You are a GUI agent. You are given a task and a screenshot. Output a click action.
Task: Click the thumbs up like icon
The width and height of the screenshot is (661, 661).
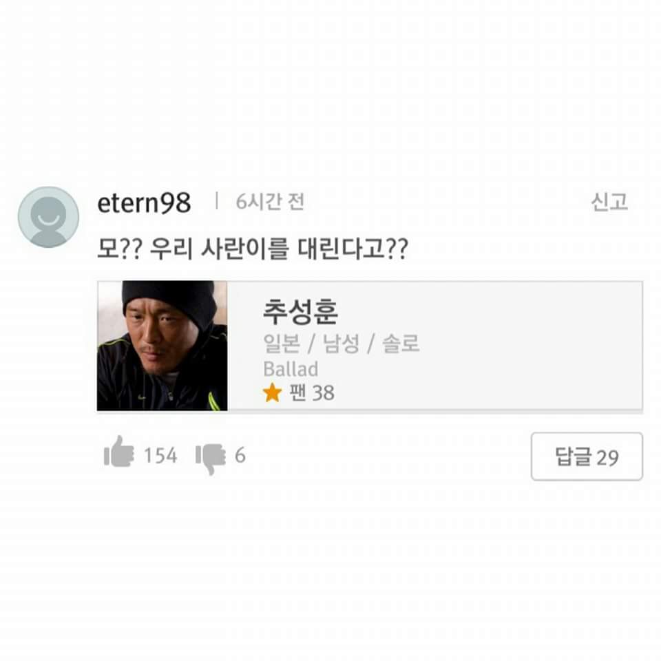coord(121,453)
